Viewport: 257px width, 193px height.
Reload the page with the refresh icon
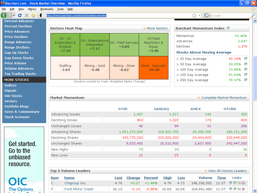(20, 15)
